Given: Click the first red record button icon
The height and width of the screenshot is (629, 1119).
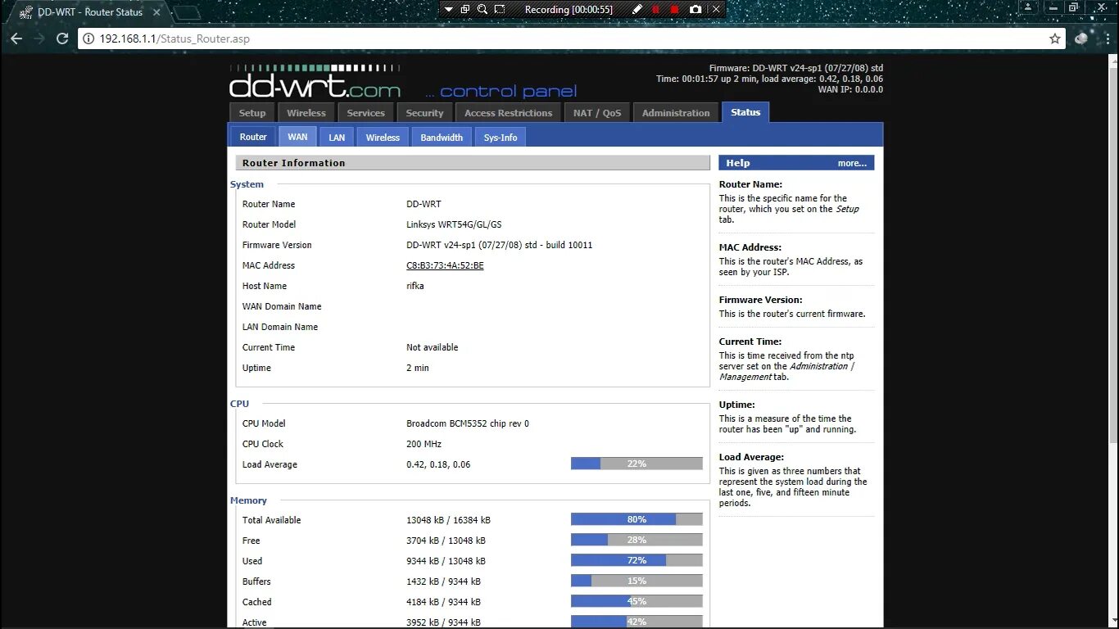Looking at the screenshot, I should coord(656,9).
